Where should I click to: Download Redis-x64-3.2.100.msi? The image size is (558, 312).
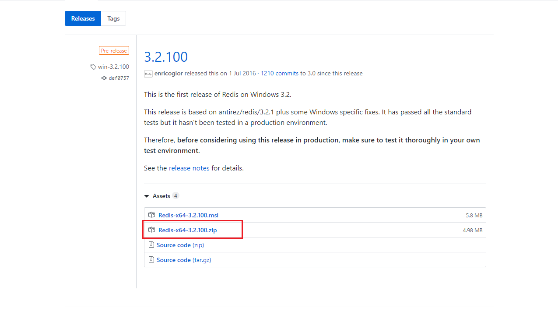[x=188, y=215]
